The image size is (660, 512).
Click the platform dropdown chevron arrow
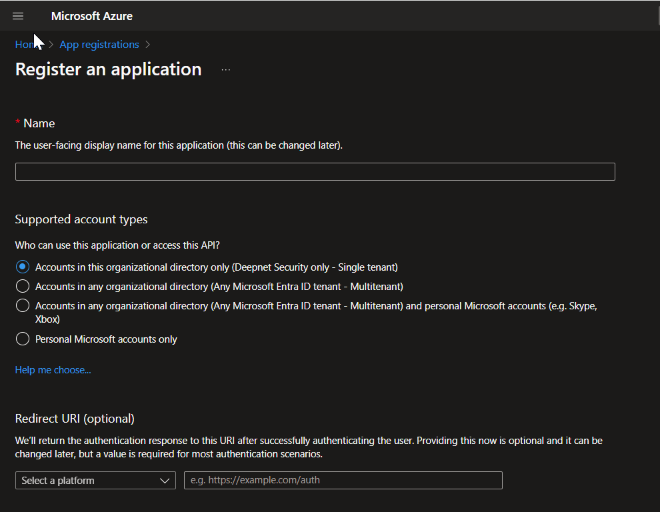click(165, 481)
